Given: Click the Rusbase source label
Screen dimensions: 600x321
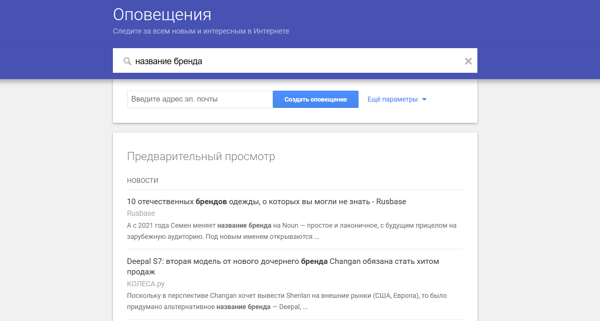Looking at the screenshot, I should [141, 213].
